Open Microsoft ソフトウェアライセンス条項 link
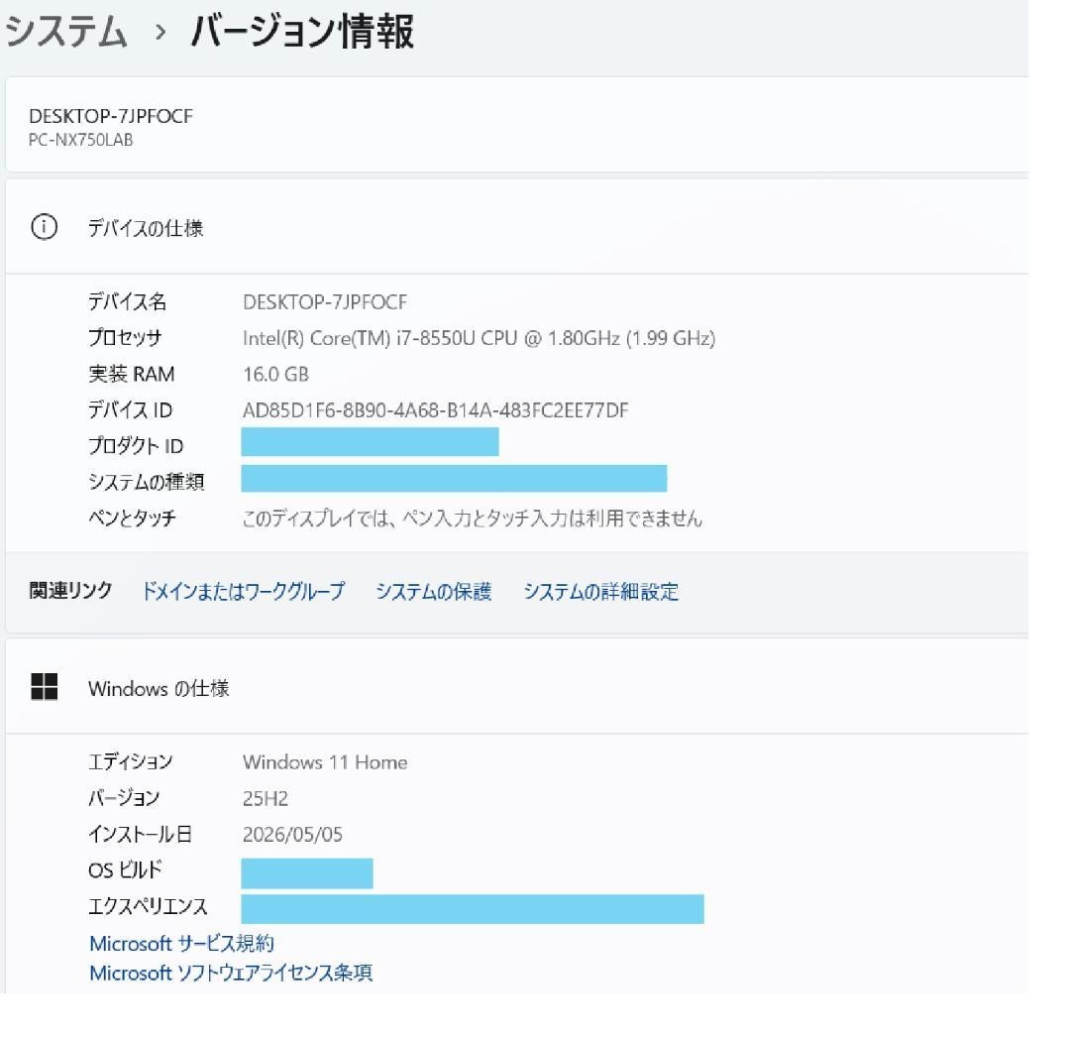1070x1039 pixels. tap(231, 973)
